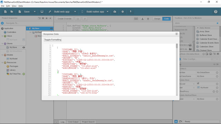Switch to the Design view tab
Screen dimensions: 221x124
[x=157, y=19]
